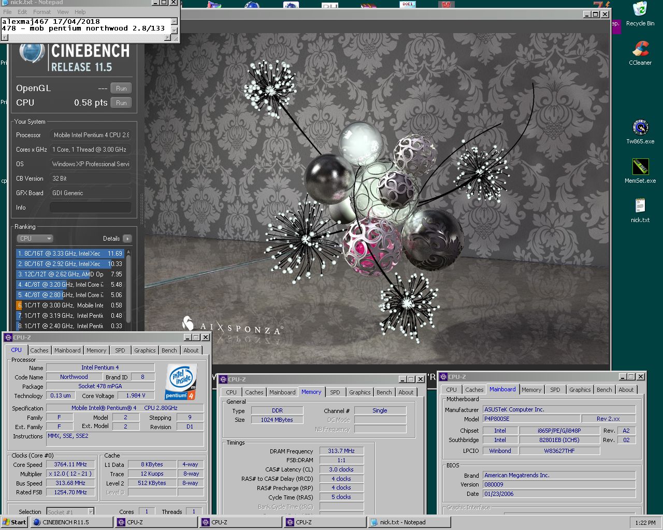Viewport: 663px width, 530px height.
Task: Switch to Caches tab in CPU-Z CPU window
Action: point(39,350)
